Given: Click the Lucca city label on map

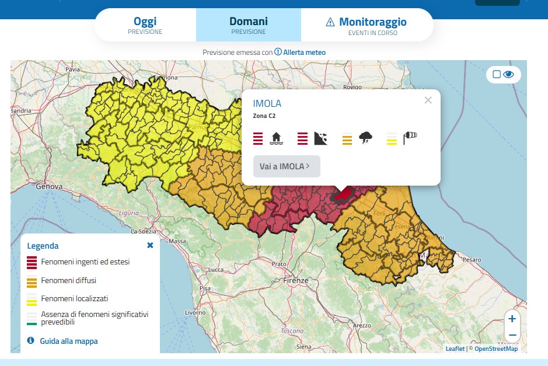Looking at the screenshot, I should (215, 270).
